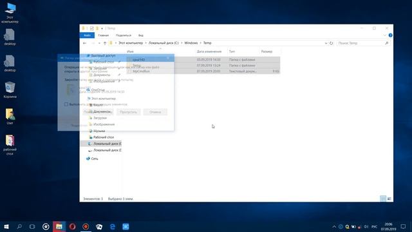
Task: Select the MpCmdRun file row
Action: 203,72
